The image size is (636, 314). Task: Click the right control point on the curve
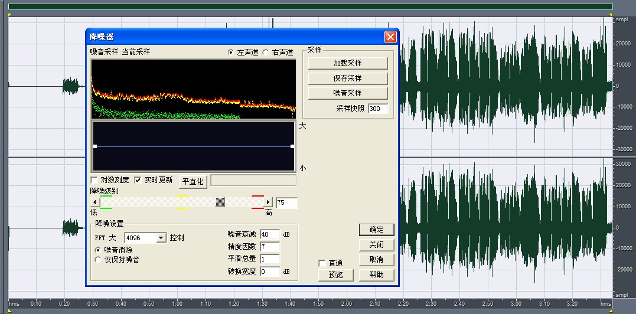292,146
